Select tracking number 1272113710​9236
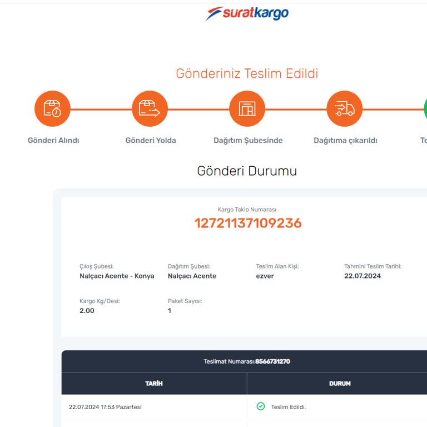The image size is (427, 427). (x=248, y=223)
